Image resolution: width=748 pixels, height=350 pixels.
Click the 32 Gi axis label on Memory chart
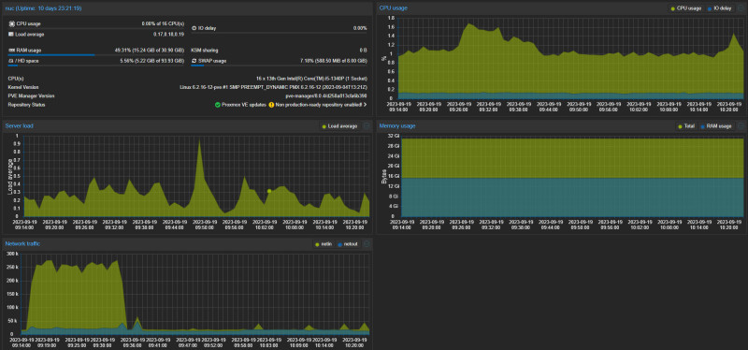394,136
